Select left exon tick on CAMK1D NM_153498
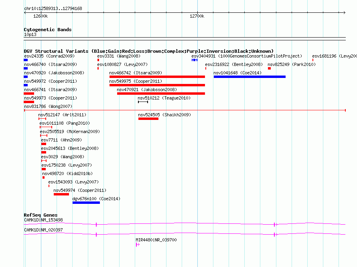 tap(96, 225)
